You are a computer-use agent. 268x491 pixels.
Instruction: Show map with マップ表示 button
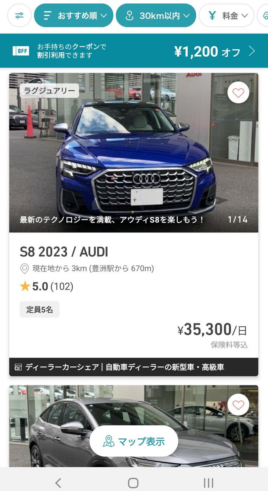(x=134, y=441)
